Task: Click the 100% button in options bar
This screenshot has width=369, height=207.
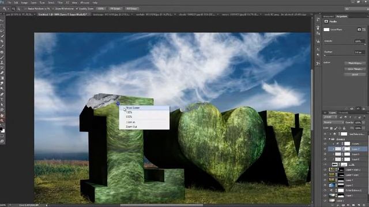Action: coord(101,9)
